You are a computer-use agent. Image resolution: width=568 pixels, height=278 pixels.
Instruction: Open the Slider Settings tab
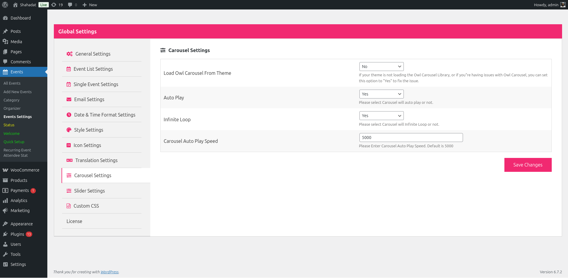102,191
